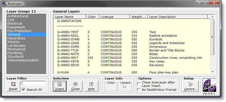The width and height of the screenshot is (226, 102).
Task: Select the G-PLAN layer row
Action: click(x=132, y=72)
